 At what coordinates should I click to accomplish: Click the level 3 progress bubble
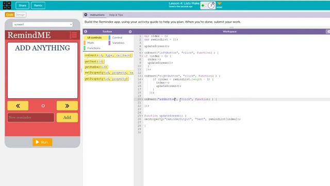tap(211, 6)
